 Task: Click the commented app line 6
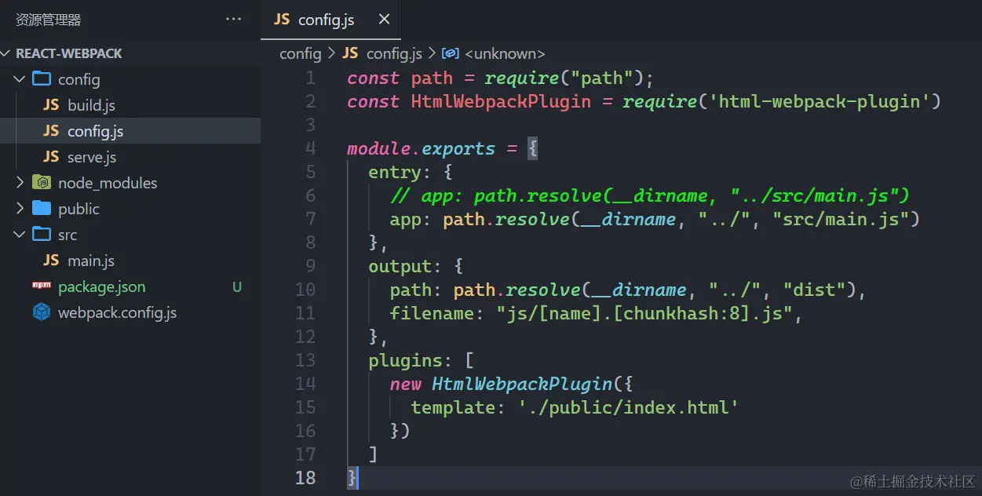650,195
